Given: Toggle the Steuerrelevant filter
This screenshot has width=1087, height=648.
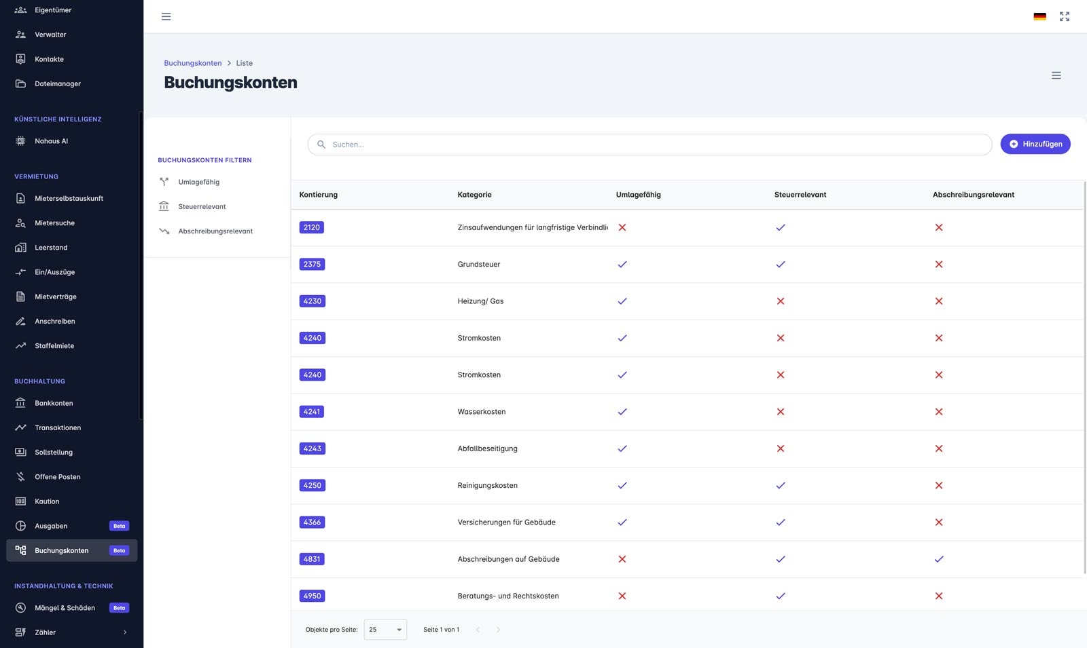Looking at the screenshot, I should (202, 206).
